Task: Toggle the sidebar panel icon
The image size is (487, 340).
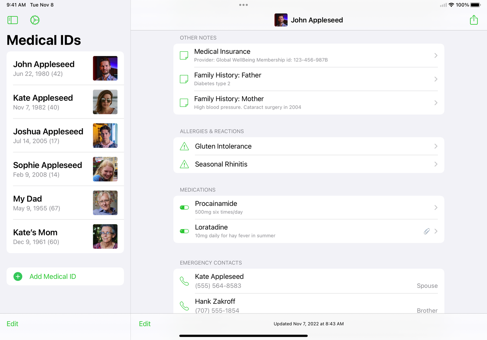Action: pos(13,20)
